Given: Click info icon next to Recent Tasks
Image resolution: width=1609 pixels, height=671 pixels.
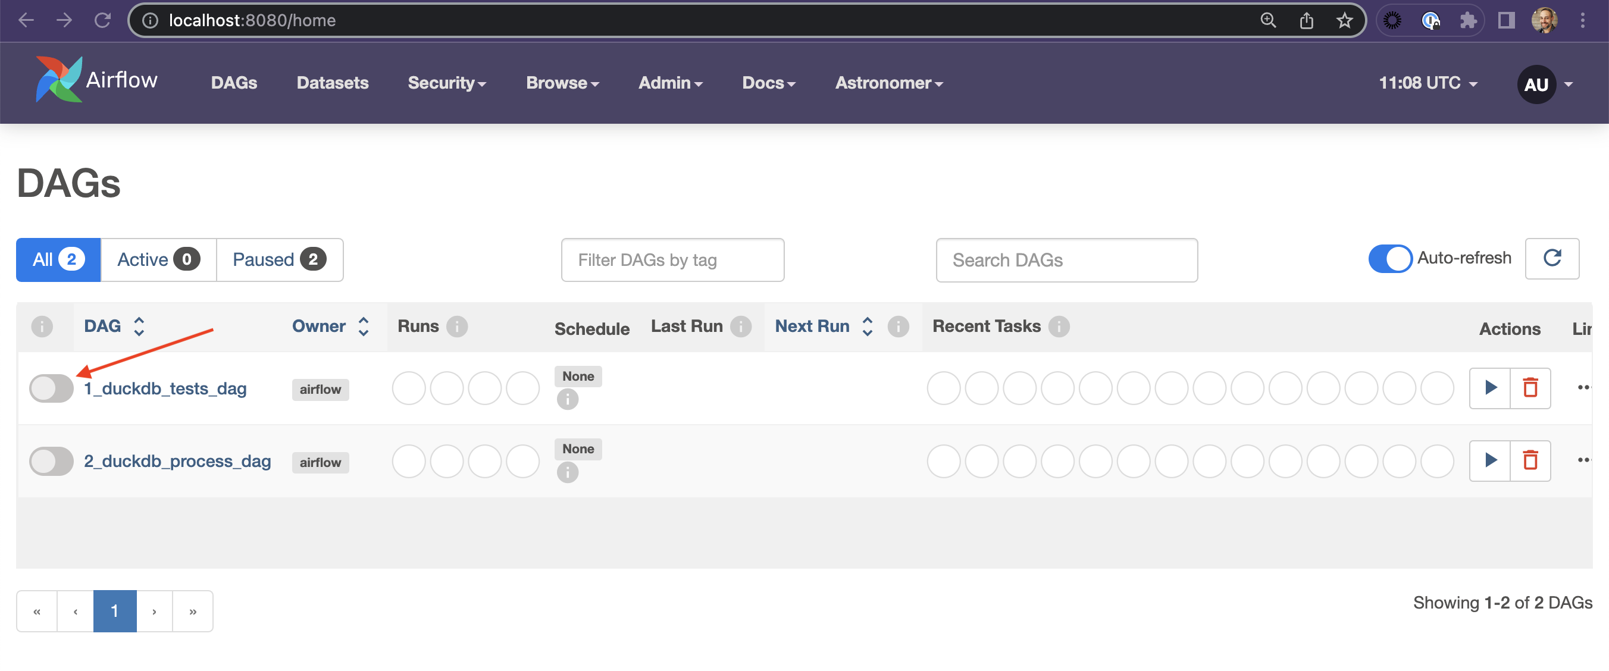Looking at the screenshot, I should pos(1059,326).
